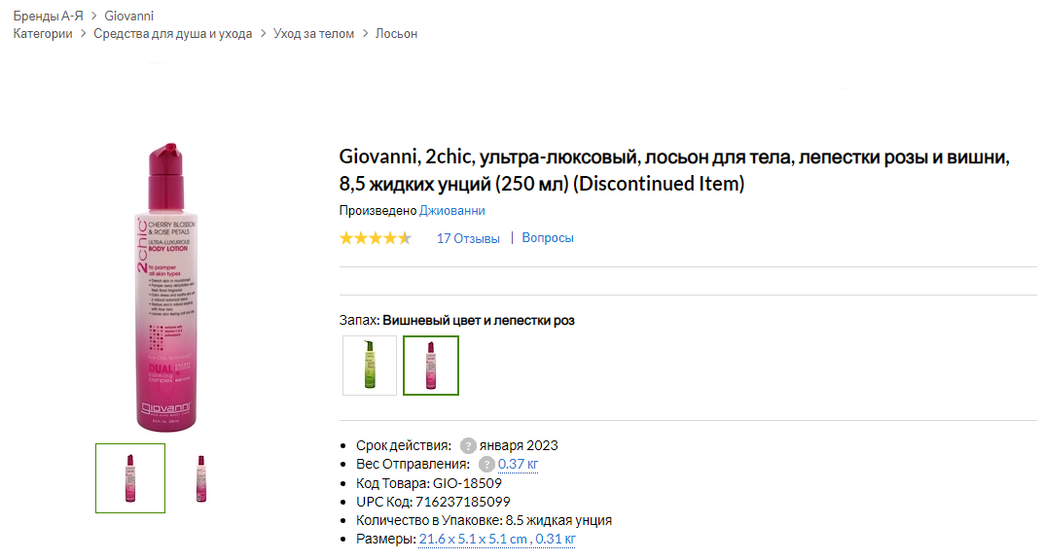Enlarge the main product bottle image
This screenshot has width=1043, height=560.
[165, 287]
